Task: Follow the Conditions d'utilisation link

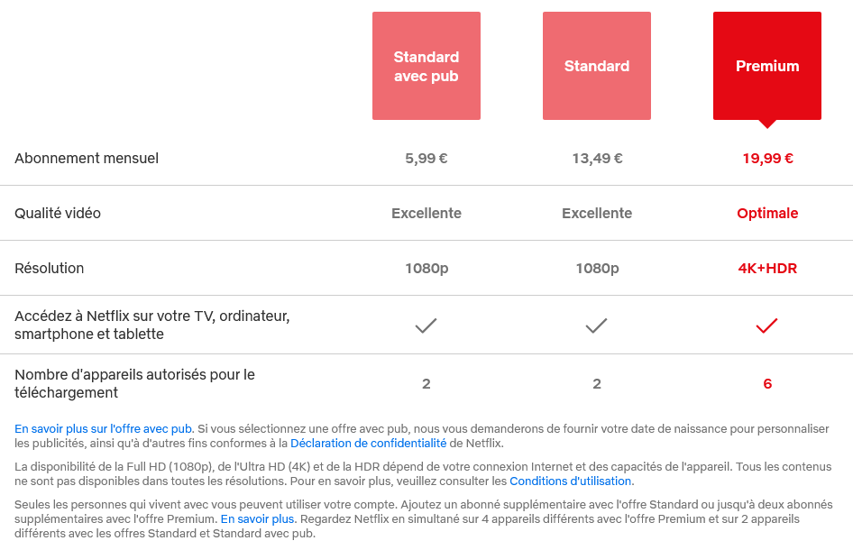Action: [x=571, y=481]
